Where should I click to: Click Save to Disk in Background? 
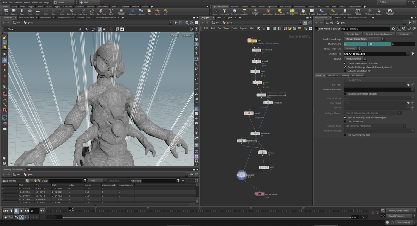379,34
